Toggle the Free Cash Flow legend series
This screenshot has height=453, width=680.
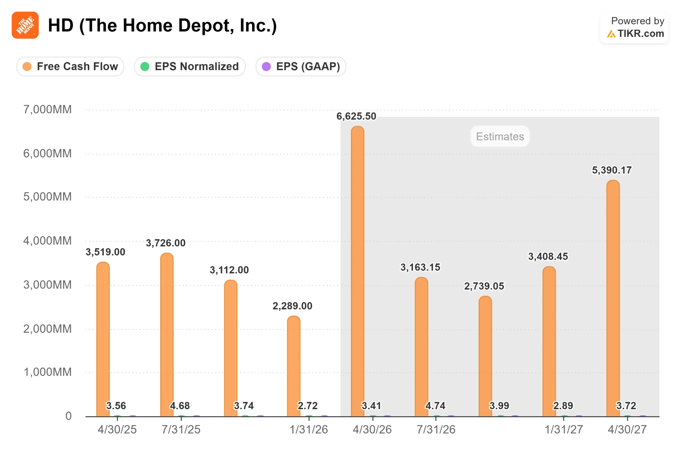point(70,66)
